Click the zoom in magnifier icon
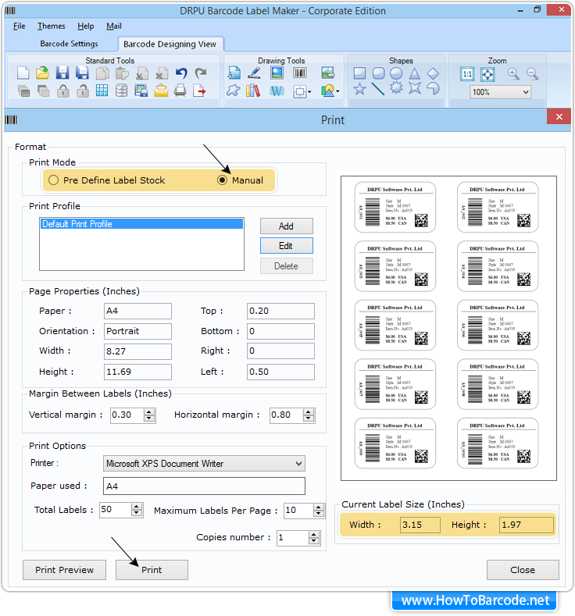This screenshot has width=575, height=616. [x=513, y=73]
